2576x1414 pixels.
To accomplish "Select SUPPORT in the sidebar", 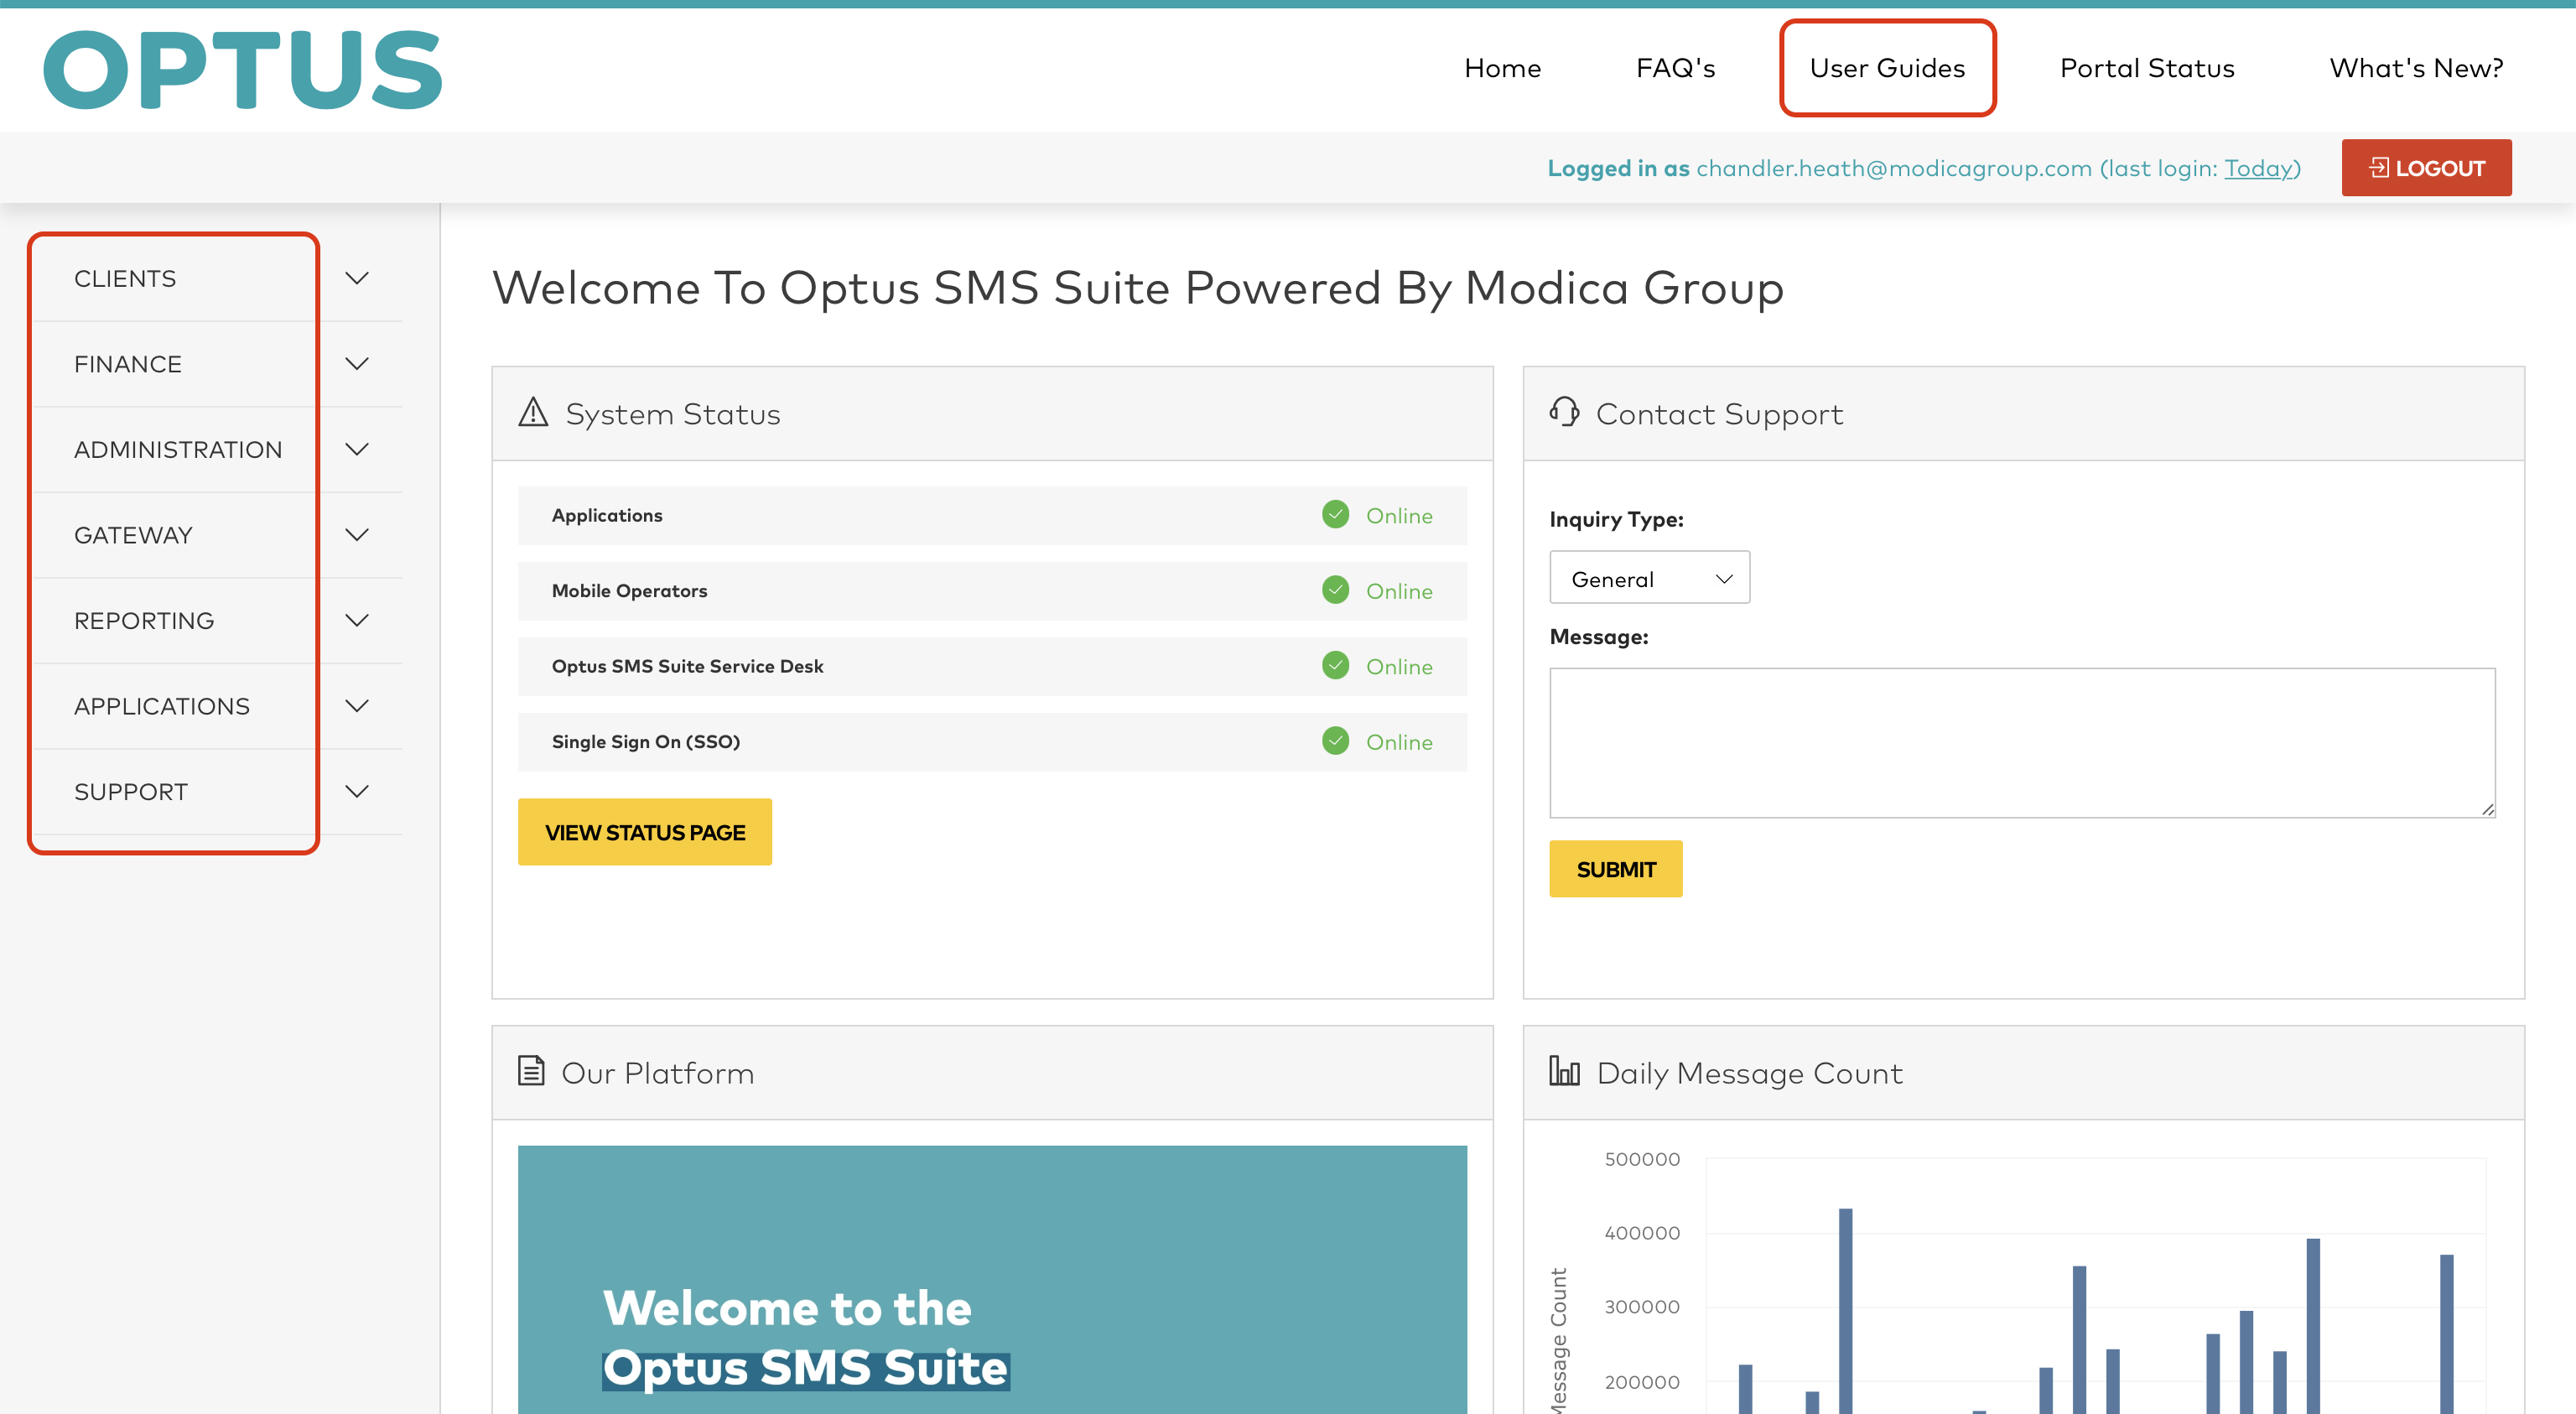I will coord(131,791).
